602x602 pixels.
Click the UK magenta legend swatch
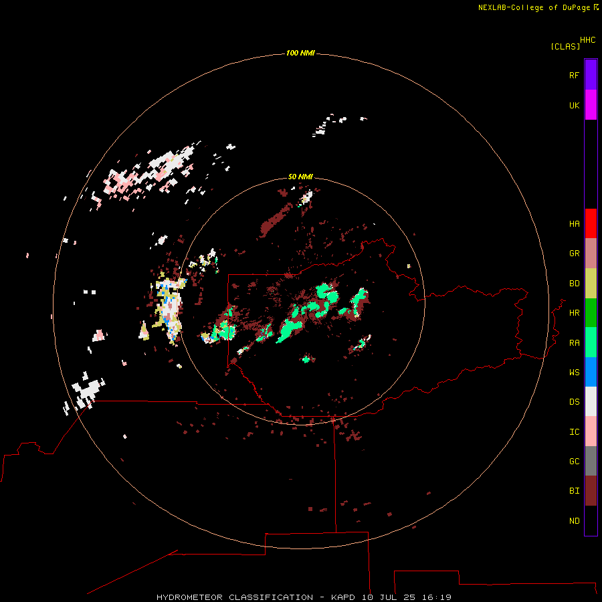(591, 105)
